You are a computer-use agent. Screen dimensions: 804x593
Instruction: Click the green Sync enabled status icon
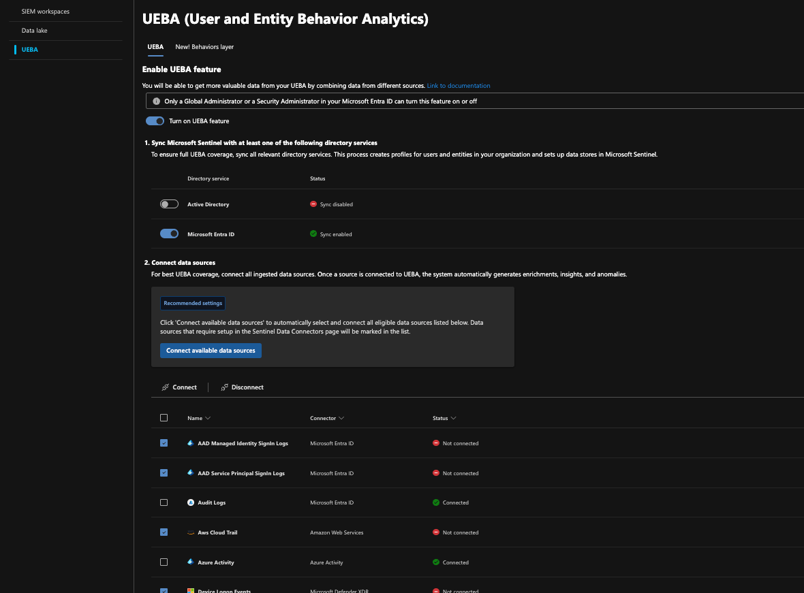pos(313,234)
